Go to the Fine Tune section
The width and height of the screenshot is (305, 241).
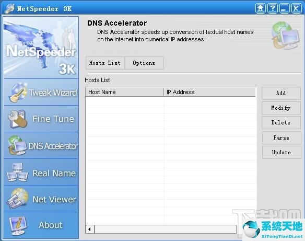pos(41,119)
